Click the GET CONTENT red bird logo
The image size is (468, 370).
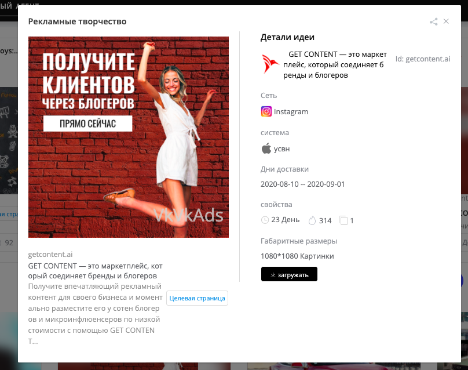click(270, 64)
